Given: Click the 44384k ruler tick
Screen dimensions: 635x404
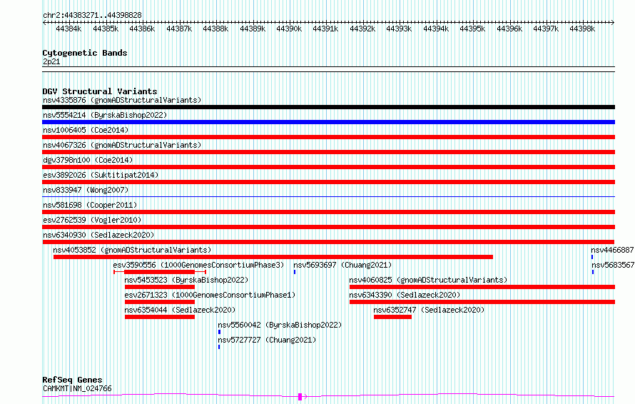Looking at the screenshot, I should click(68, 29).
